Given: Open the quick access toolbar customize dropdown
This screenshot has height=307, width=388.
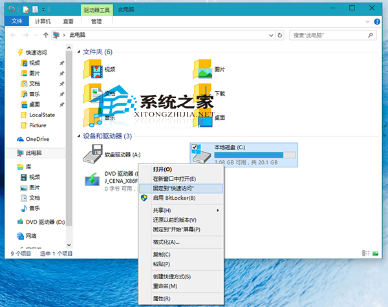Looking at the screenshot, I should pos(43,10).
